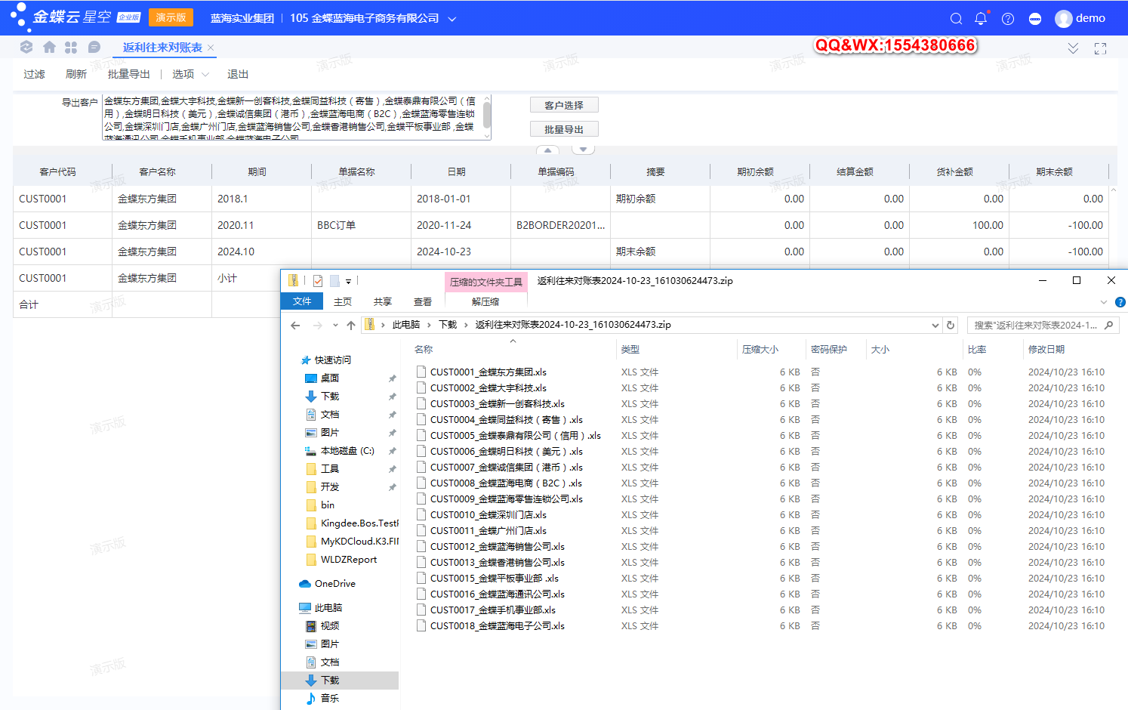Click the search icon in top header
Image resolution: width=1128 pixels, height=710 pixels.
tap(956, 19)
